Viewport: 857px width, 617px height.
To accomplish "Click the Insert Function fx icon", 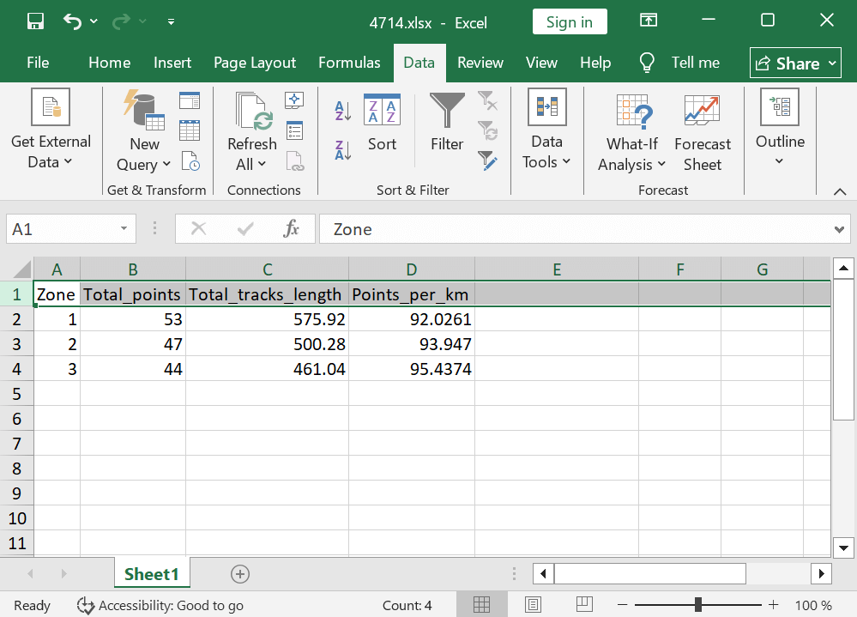I will [x=292, y=229].
